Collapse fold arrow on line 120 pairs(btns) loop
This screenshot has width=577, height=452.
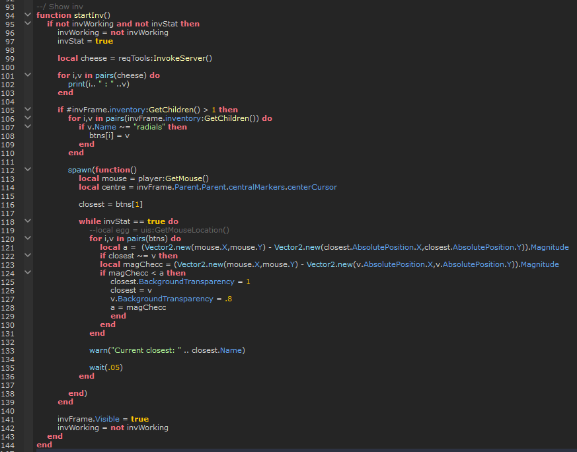click(28, 238)
